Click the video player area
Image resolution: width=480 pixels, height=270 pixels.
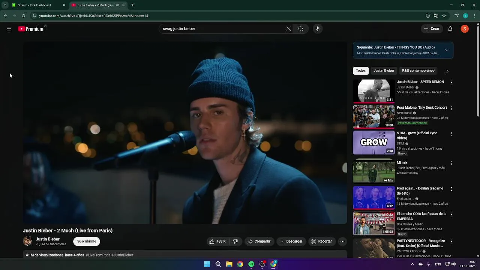(185, 133)
